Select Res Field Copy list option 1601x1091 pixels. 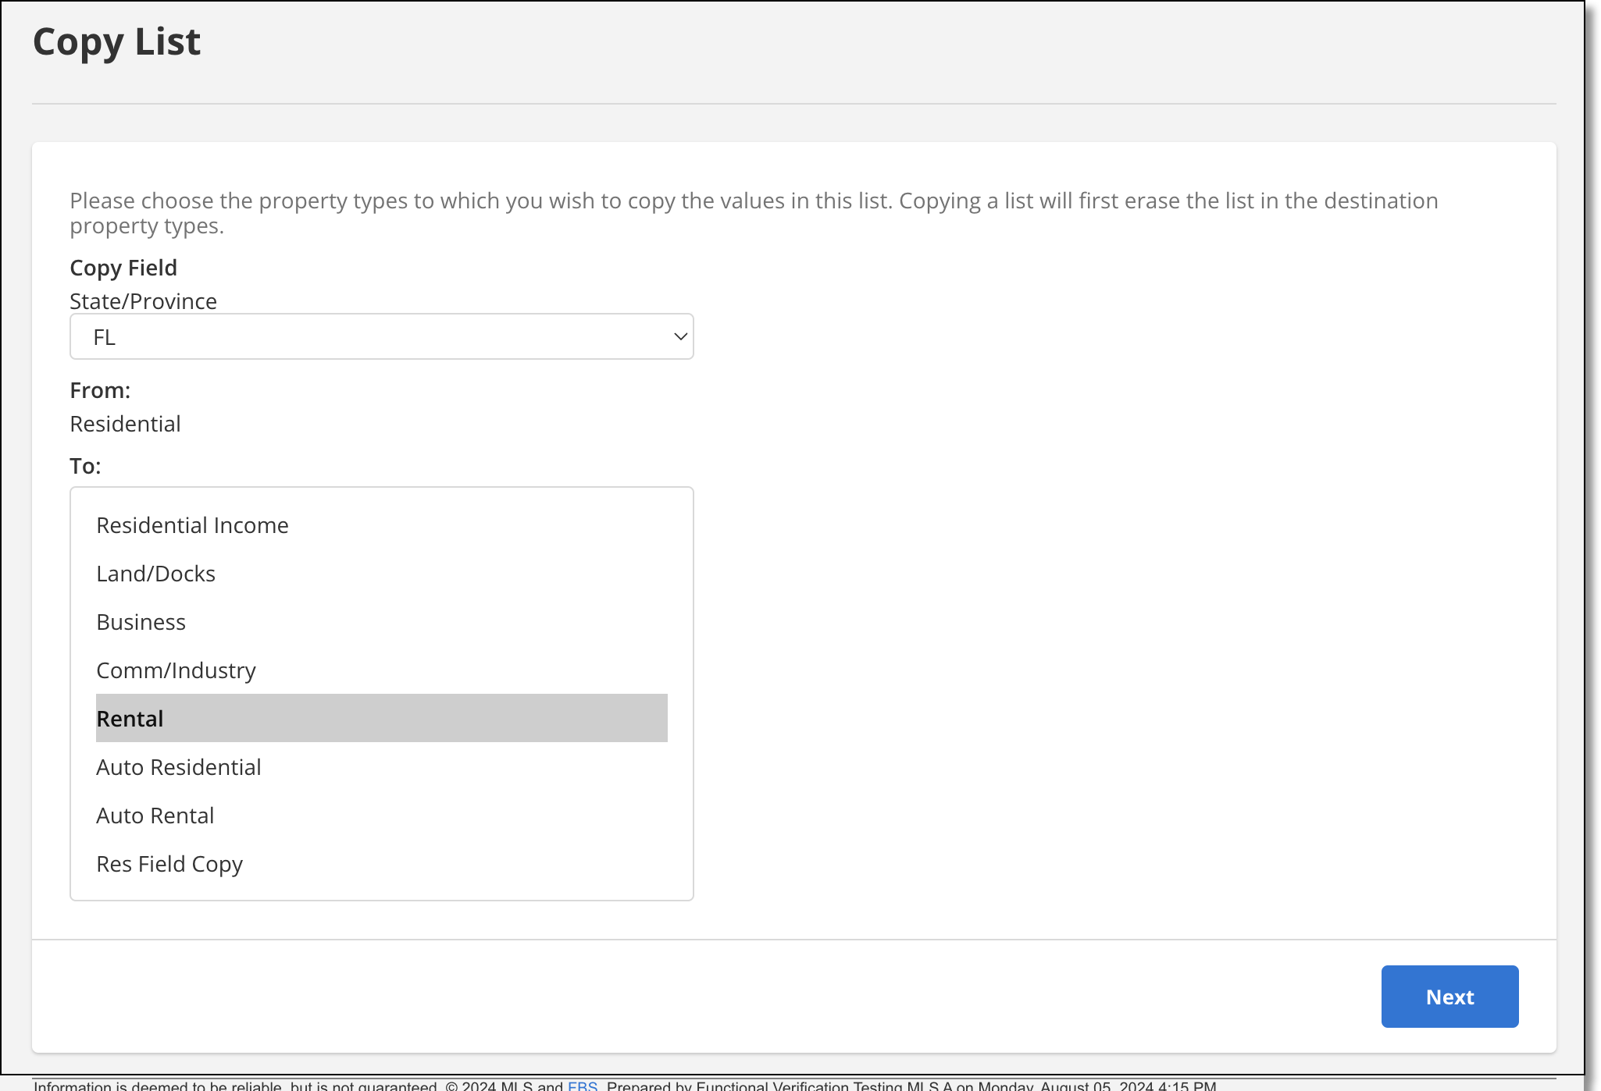coord(381,864)
